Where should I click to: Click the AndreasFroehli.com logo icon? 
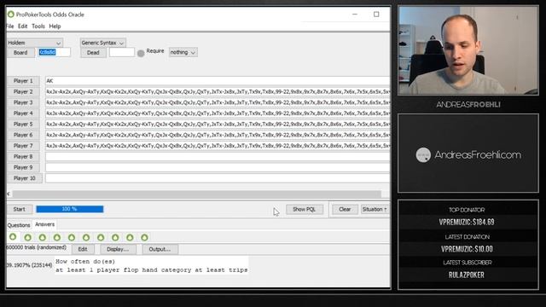(423, 155)
